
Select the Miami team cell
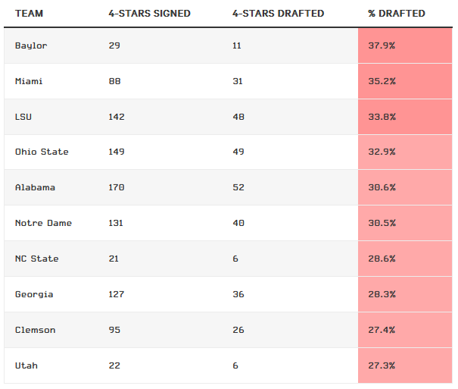[28, 81]
